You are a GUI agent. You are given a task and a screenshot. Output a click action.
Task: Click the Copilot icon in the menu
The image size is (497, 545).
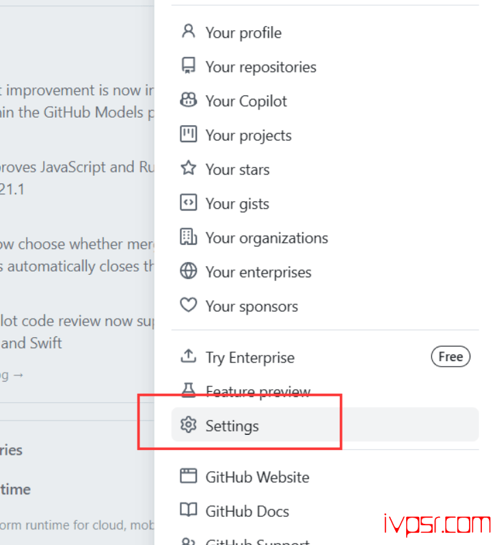[188, 101]
